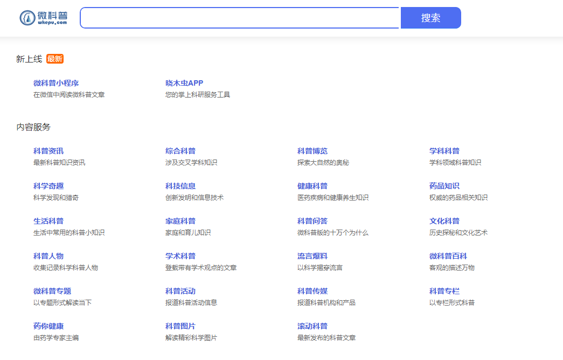Click text 医药疾病和健康养生知识
The height and width of the screenshot is (360, 563).
point(333,198)
